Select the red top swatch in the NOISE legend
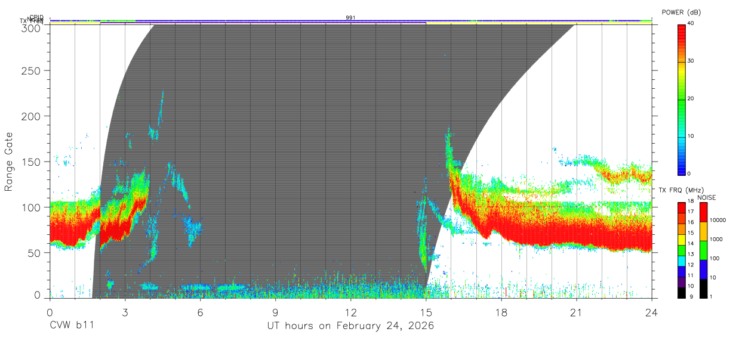The height and width of the screenshot is (338, 733). click(x=704, y=212)
